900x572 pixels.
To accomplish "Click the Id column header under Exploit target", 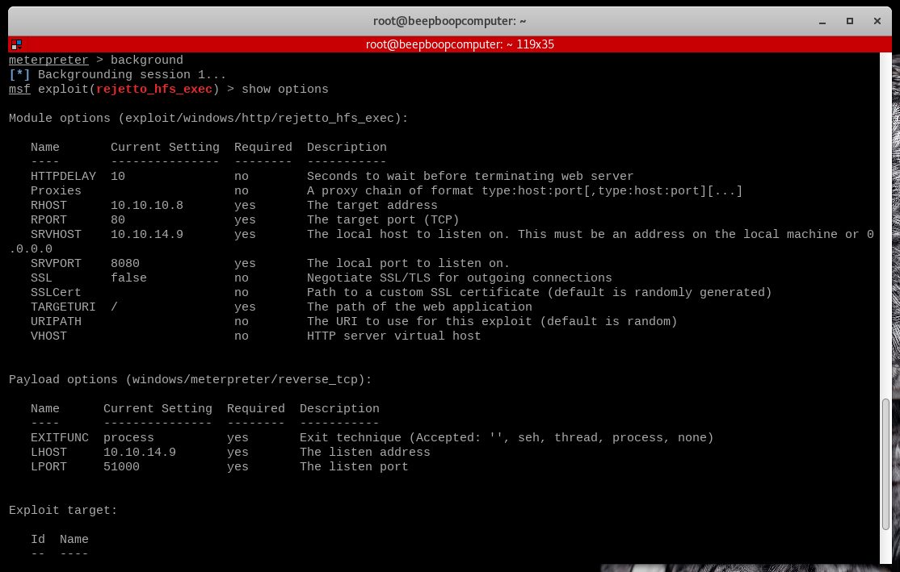I will [x=38, y=540].
